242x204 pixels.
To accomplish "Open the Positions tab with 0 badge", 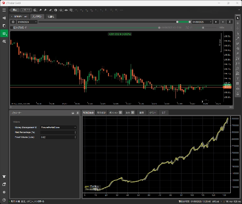I will [x=116, y=112].
